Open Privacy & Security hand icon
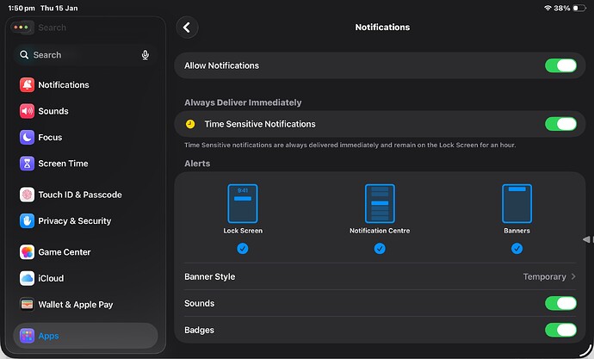This screenshot has height=359, width=594. tap(27, 221)
